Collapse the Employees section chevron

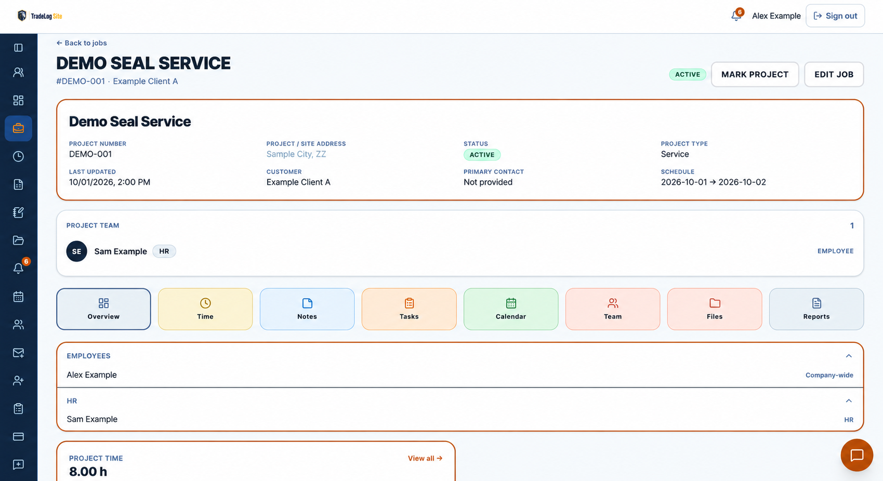click(849, 356)
